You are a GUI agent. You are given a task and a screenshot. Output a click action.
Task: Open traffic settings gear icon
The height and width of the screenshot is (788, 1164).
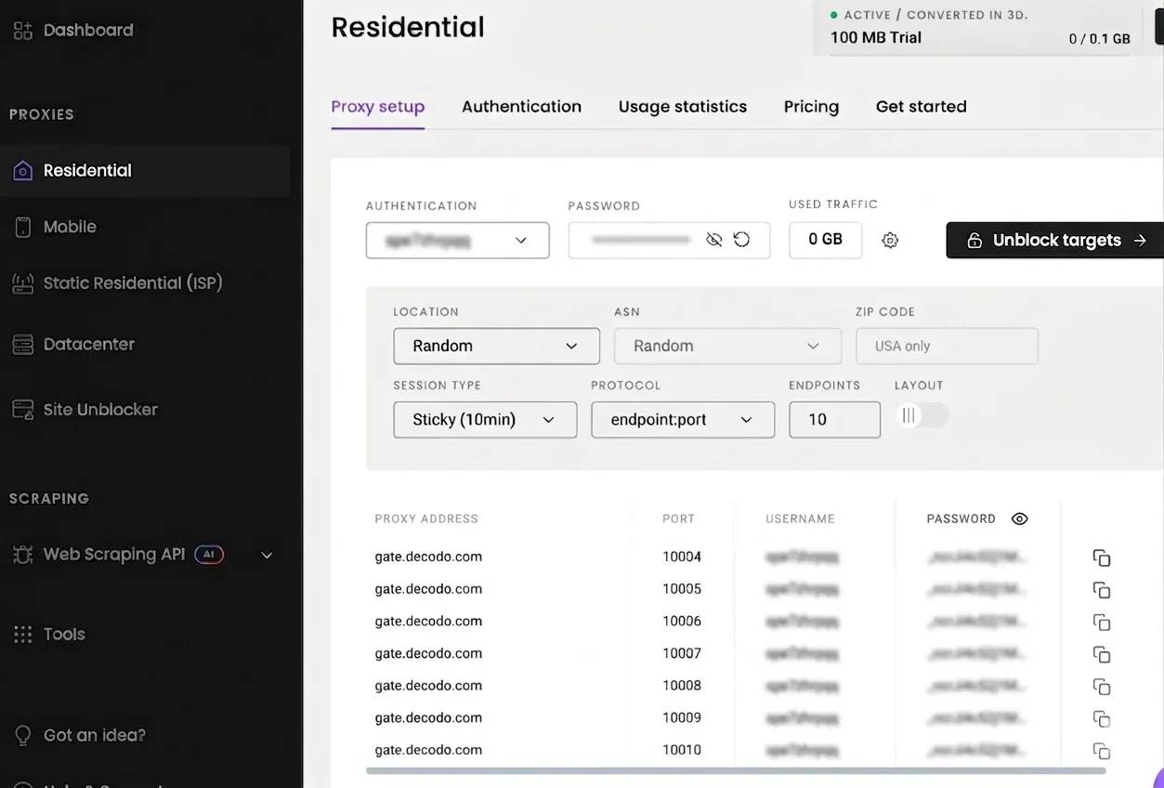[x=890, y=241]
